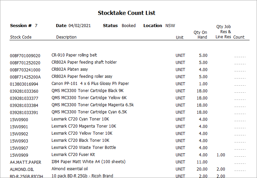Click the 1.00 reserved quantity for 15W0909
Viewport: 257px width, 178px height.
coord(221,155)
